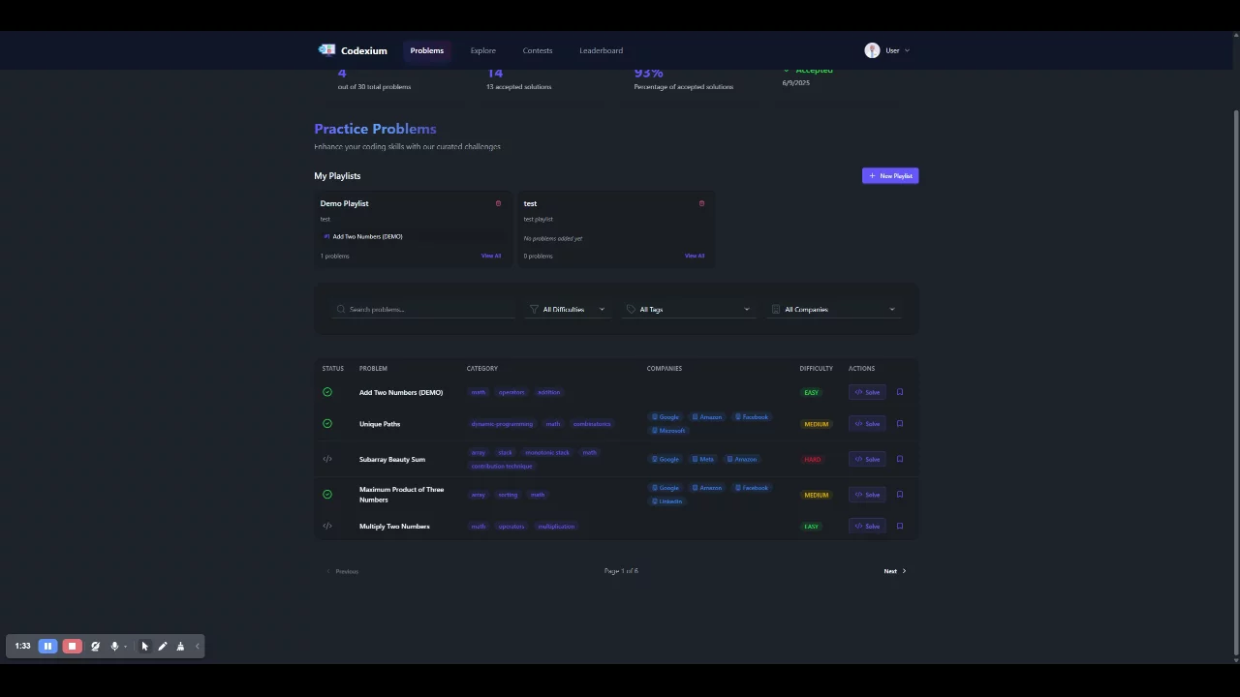The image size is (1240, 697).
Task: Toggle the webcam off icon in recorder
Action: click(95, 646)
